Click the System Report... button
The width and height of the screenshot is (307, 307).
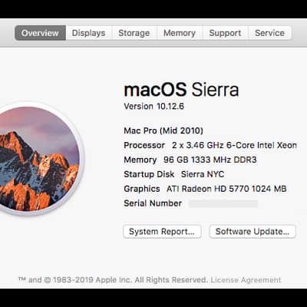(x=162, y=232)
